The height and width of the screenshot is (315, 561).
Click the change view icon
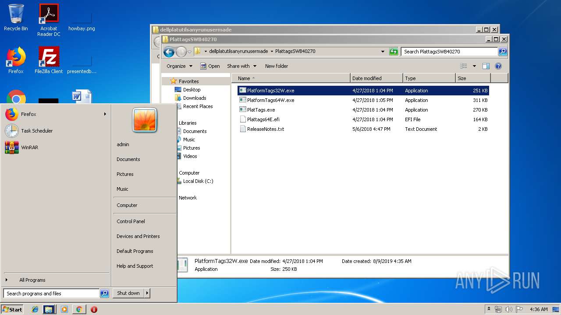(464, 66)
